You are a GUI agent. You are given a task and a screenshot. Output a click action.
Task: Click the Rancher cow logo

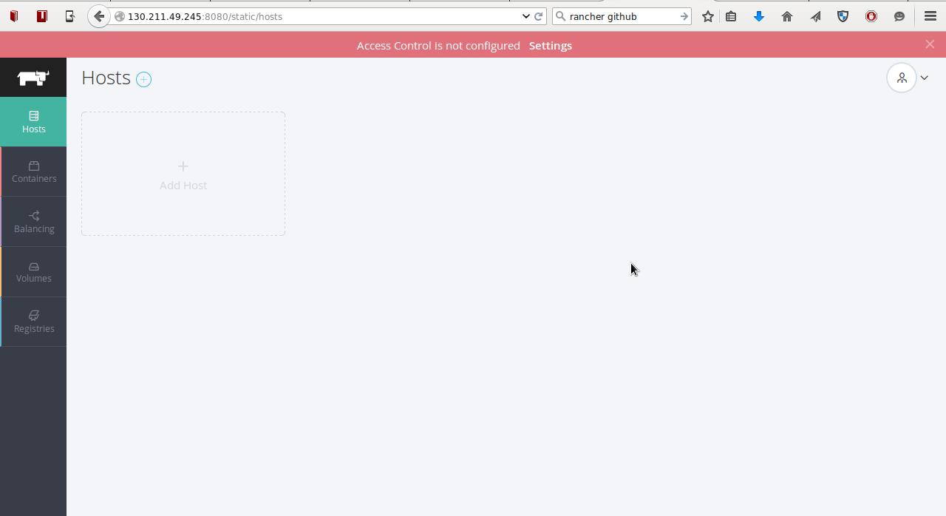pyautogui.click(x=33, y=78)
